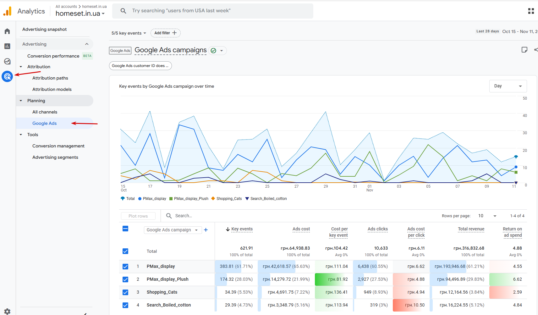The image size is (538, 315).
Task: Open the Google apps grid icon
Action: (531, 11)
